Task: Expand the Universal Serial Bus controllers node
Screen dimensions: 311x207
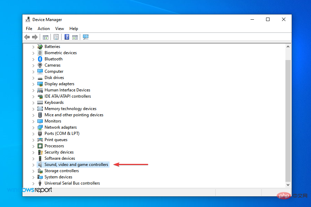Action: point(33,183)
